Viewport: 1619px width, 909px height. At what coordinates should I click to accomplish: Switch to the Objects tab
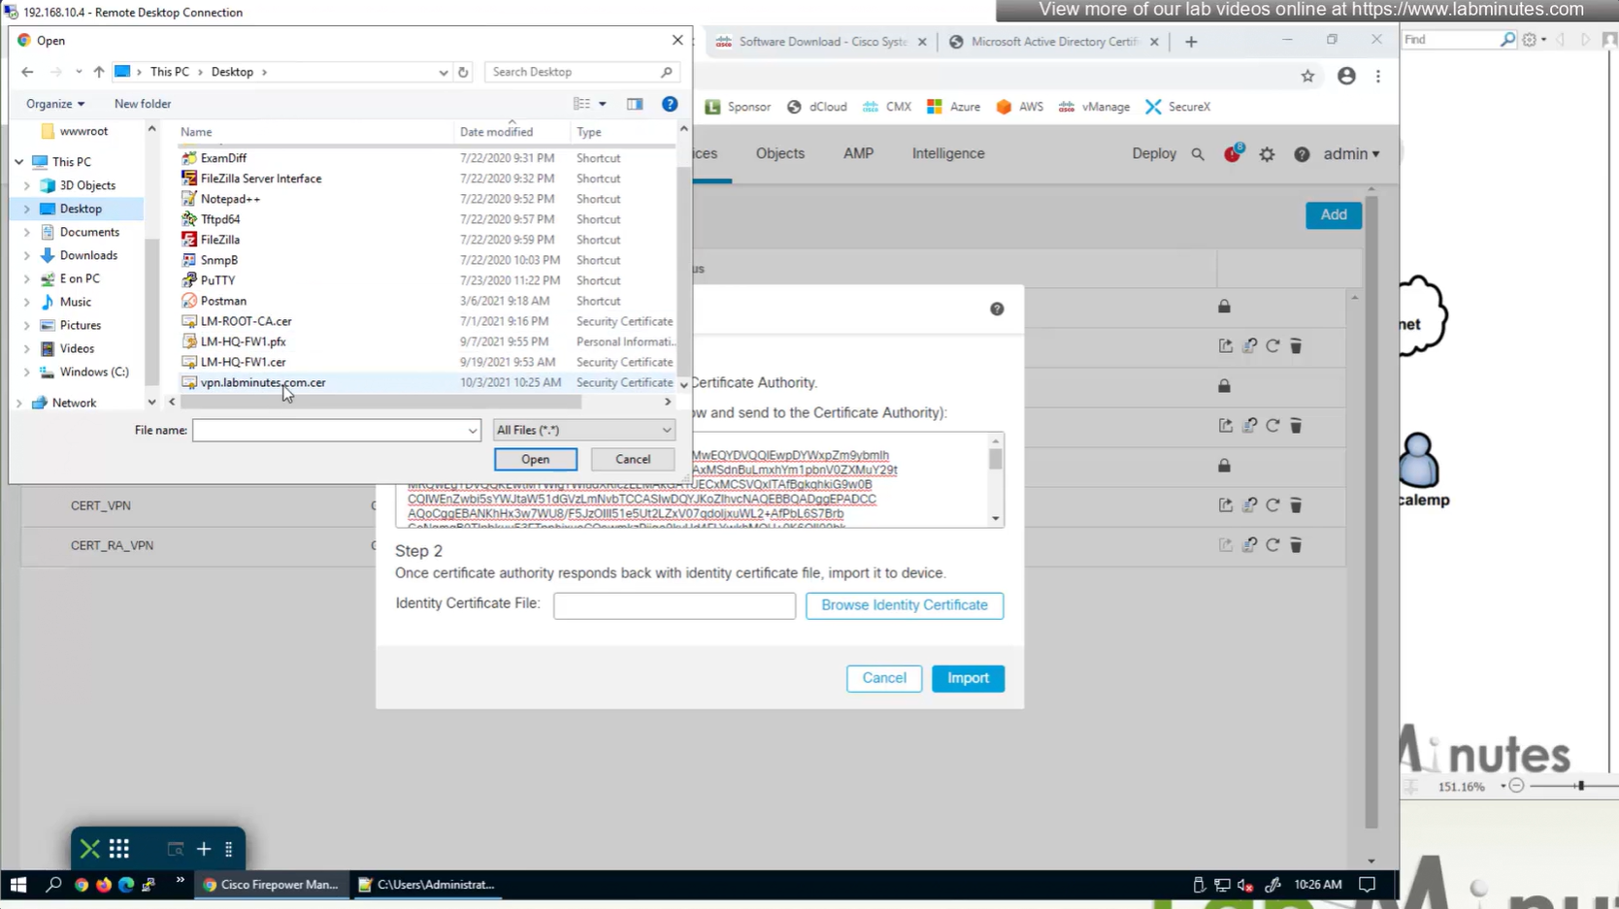[779, 153]
